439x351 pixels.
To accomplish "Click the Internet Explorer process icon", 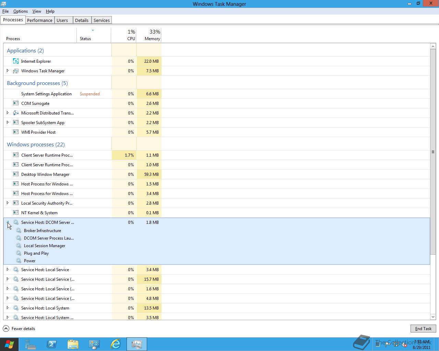I will (x=16, y=61).
